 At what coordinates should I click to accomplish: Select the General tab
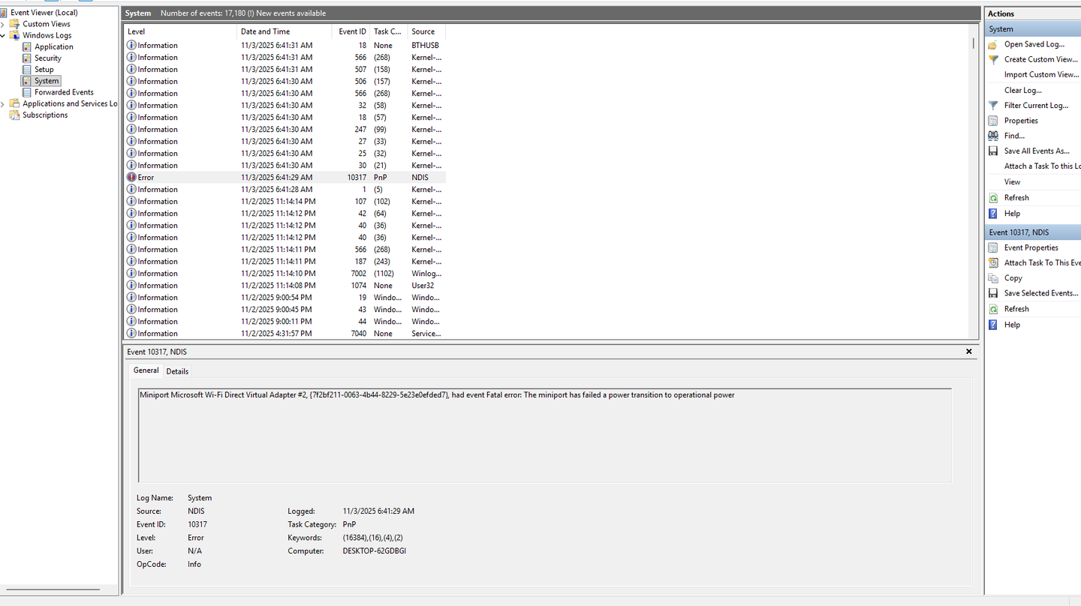coord(146,370)
